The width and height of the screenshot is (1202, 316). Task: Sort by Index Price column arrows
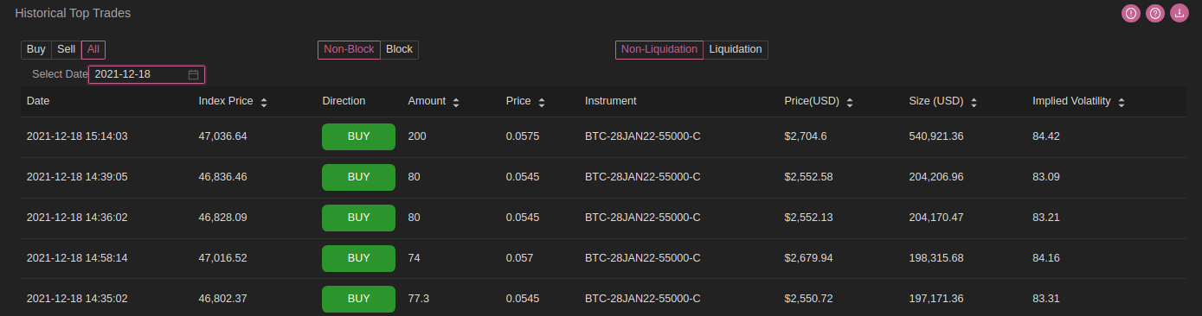[264, 102]
